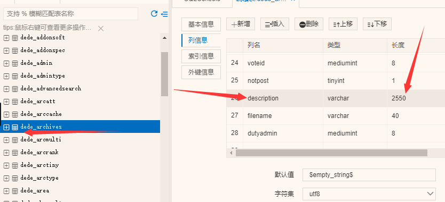The height and width of the screenshot is (202, 445).
Task: Refresh the table list
Action: (x=154, y=14)
